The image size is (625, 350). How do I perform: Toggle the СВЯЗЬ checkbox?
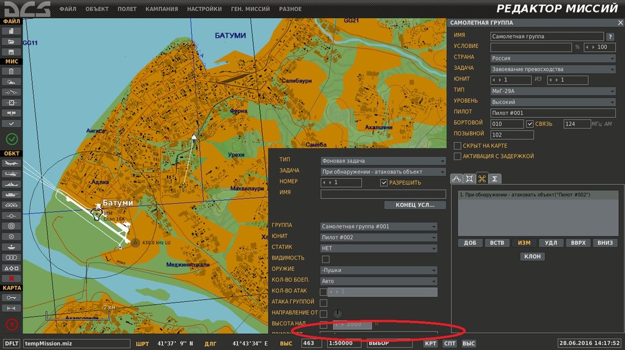(x=530, y=124)
